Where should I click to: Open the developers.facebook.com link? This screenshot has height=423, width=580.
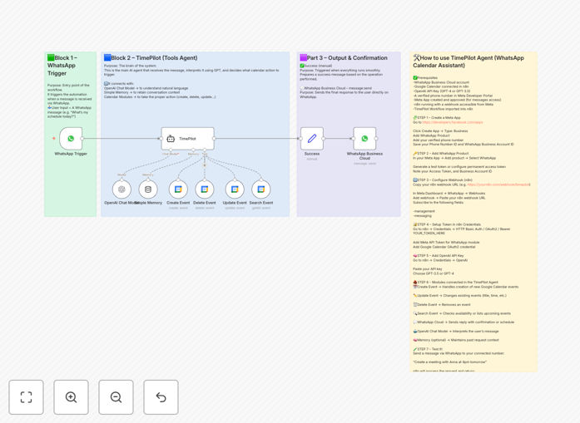(x=453, y=122)
